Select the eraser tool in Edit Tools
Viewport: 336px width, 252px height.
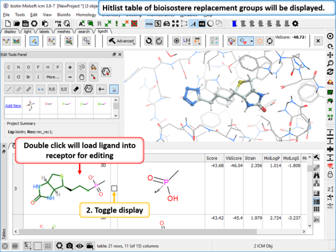click(x=76, y=89)
